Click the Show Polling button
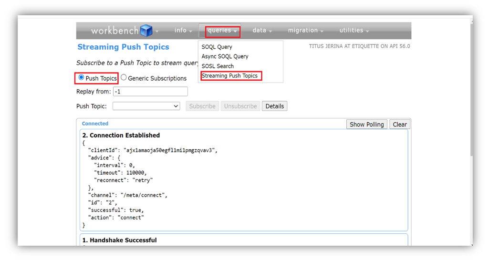Image resolution: width=488 pixels, height=261 pixels. (x=367, y=124)
